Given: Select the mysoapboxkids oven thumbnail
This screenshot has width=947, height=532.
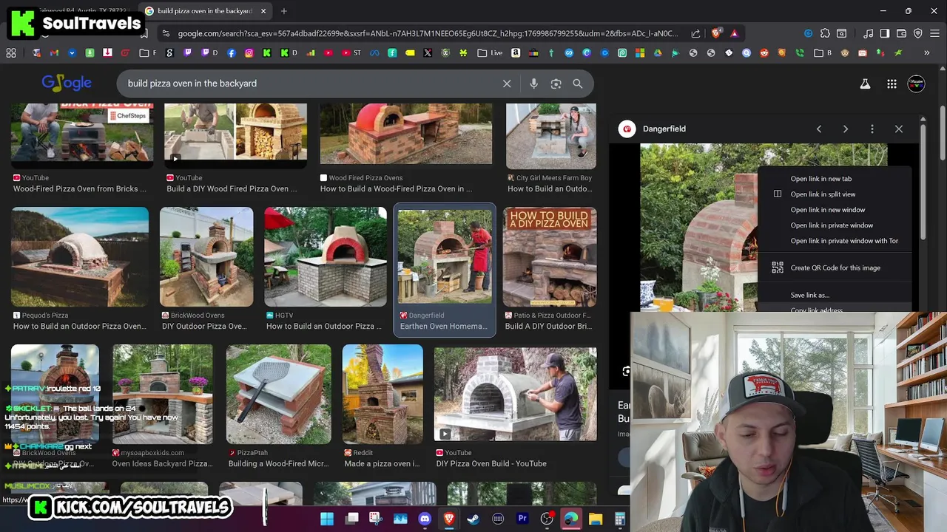Looking at the screenshot, I should [x=163, y=394].
